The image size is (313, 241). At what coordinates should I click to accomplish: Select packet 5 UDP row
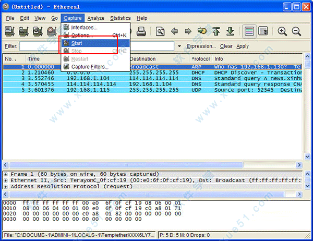click(152, 90)
